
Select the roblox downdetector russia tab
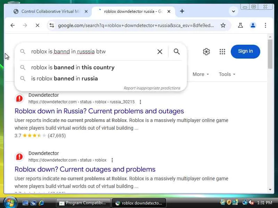[133, 11]
